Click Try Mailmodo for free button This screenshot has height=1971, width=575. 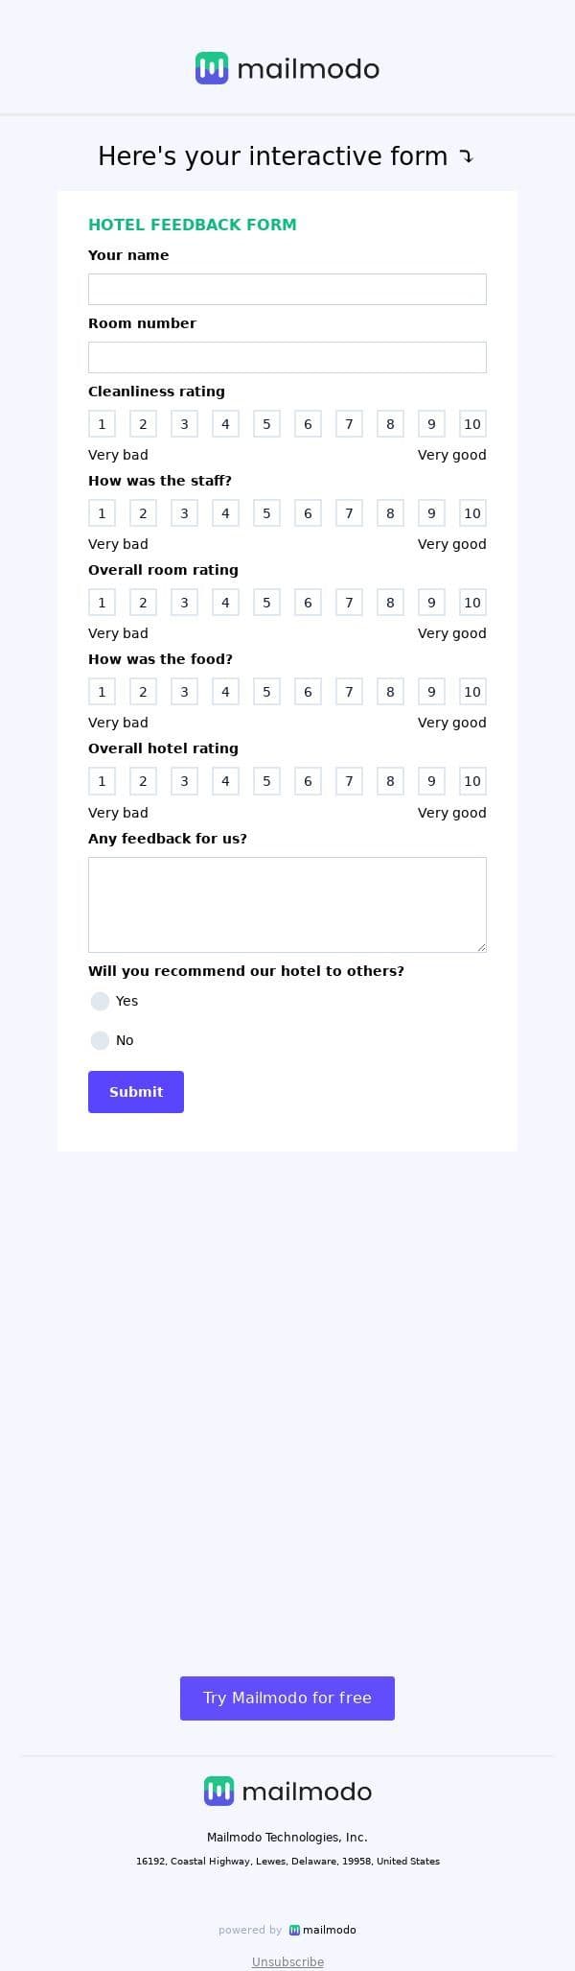(287, 1698)
